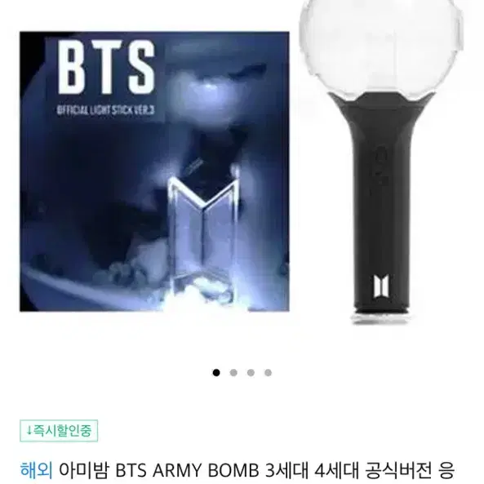Click the ARMY BOMB words in the title
The image size is (484, 484).
(x=206, y=470)
